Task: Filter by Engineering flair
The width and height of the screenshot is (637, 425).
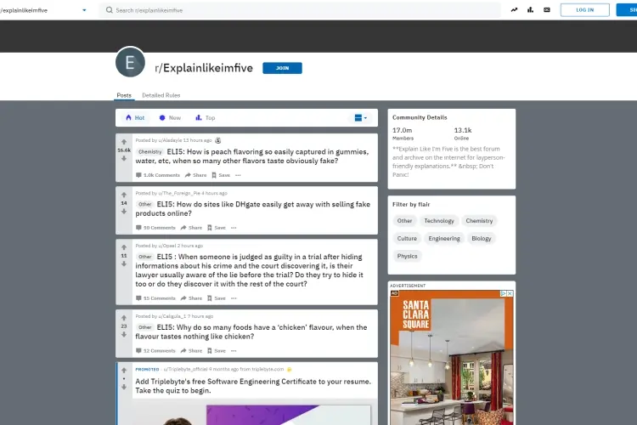Action: (x=444, y=238)
